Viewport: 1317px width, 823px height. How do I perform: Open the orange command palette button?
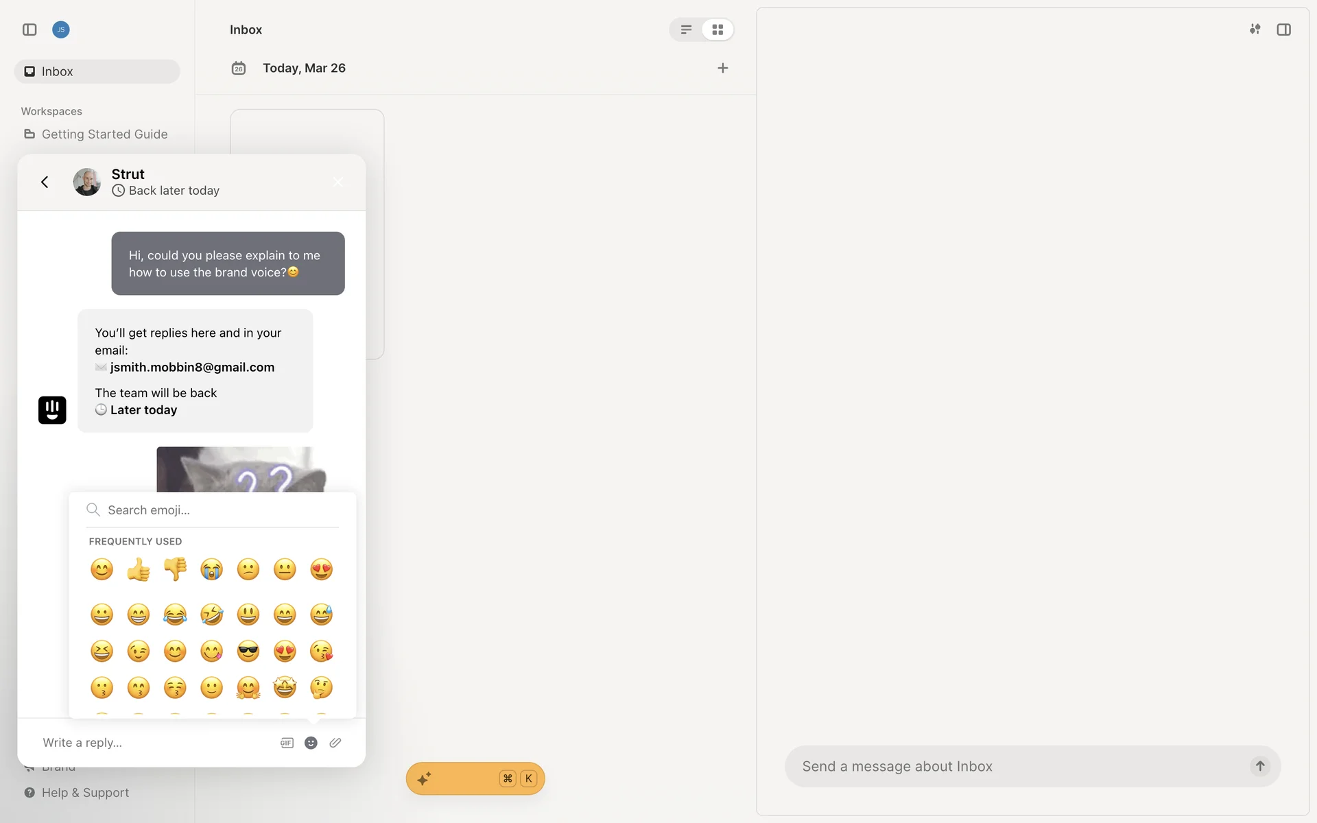(475, 778)
